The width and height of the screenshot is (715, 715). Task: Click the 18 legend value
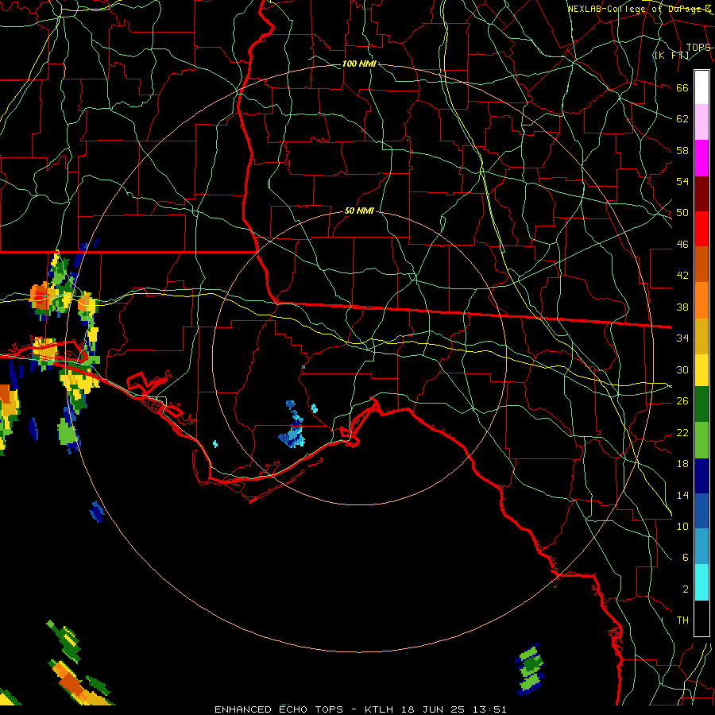pos(682,464)
